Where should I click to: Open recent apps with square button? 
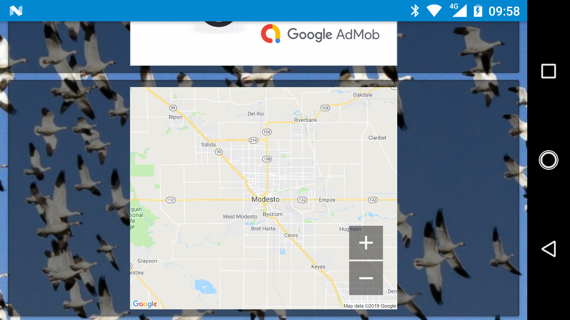click(549, 71)
